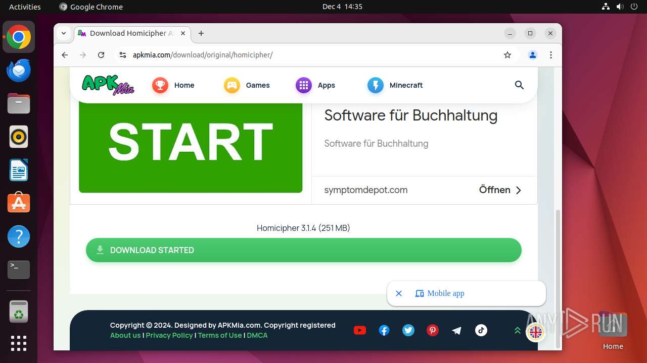Open the Privacy Policy link
This screenshot has width=647, height=363.
click(x=169, y=335)
